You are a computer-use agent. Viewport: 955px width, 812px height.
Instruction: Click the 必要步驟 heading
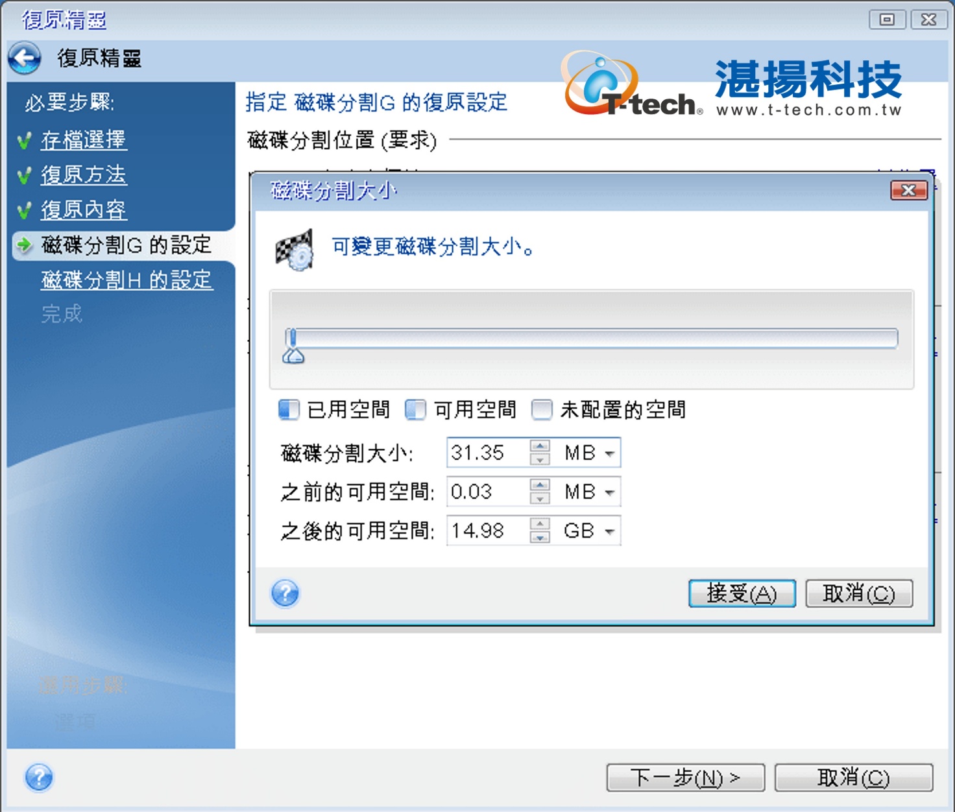tap(69, 102)
